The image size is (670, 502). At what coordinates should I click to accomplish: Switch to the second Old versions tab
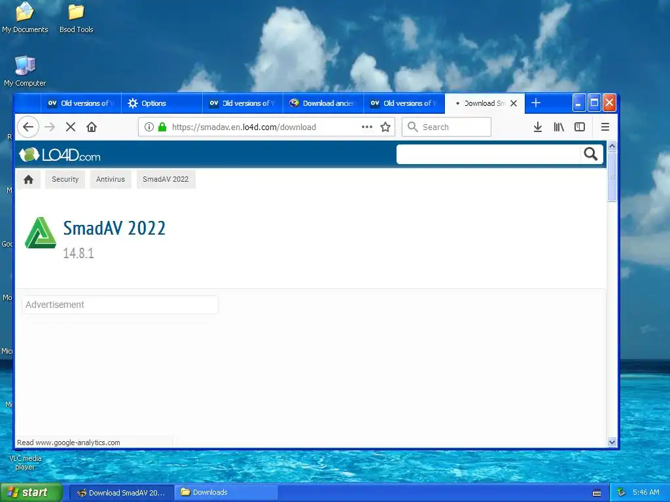[243, 103]
